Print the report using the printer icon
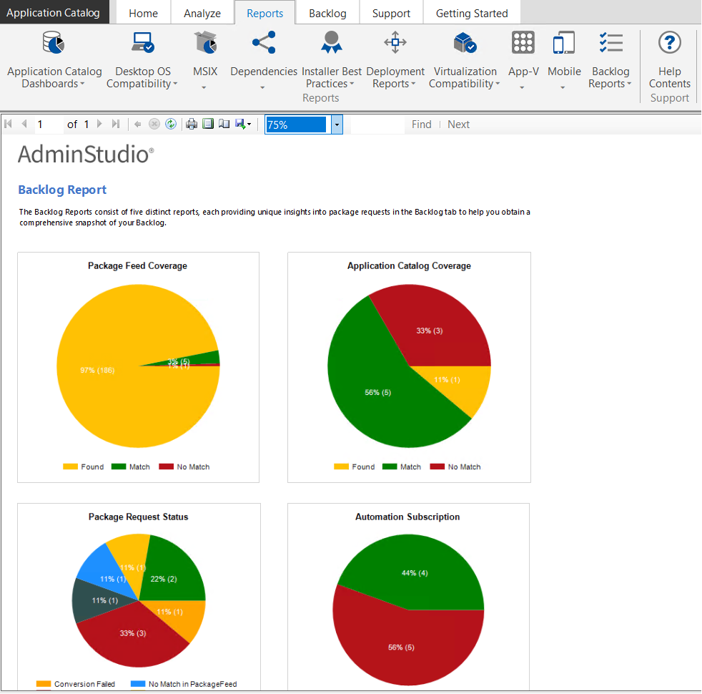Viewport: 702px width, 694px height. [192, 124]
